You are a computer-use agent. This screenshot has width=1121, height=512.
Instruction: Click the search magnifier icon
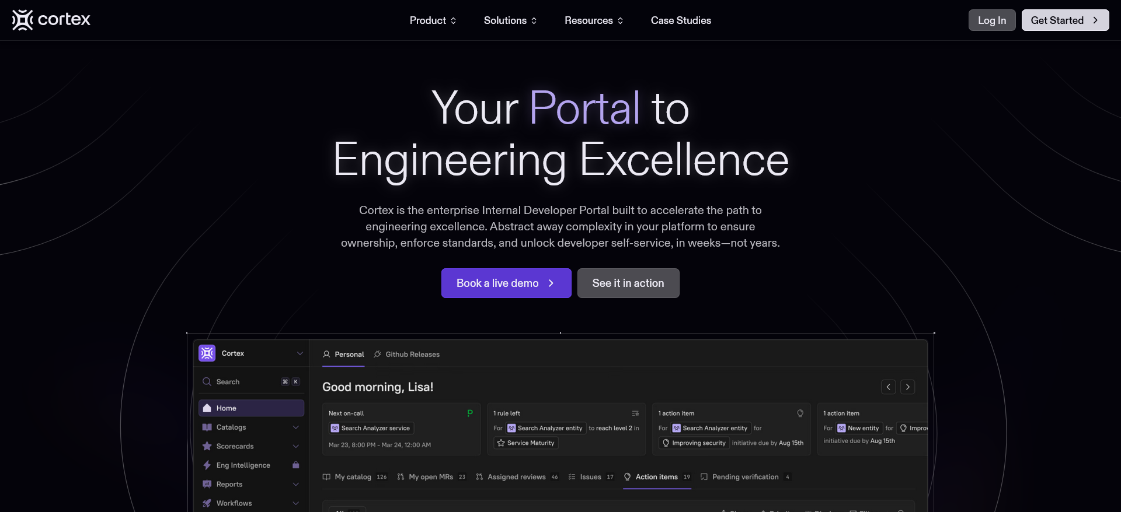[x=207, y=382]
